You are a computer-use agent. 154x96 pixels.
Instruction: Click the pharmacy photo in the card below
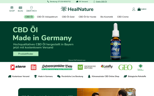106,92
